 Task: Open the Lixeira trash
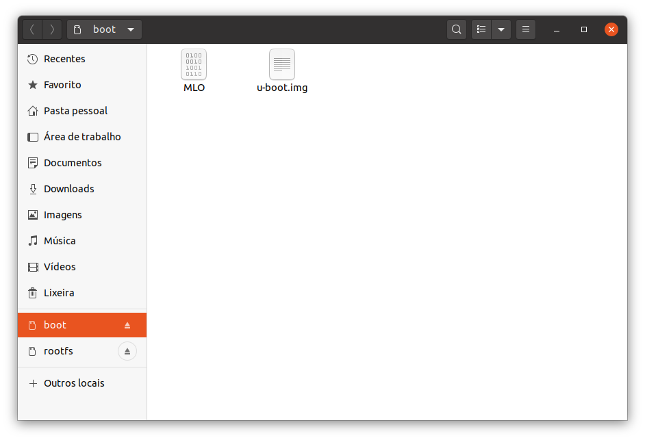[82, 293]
